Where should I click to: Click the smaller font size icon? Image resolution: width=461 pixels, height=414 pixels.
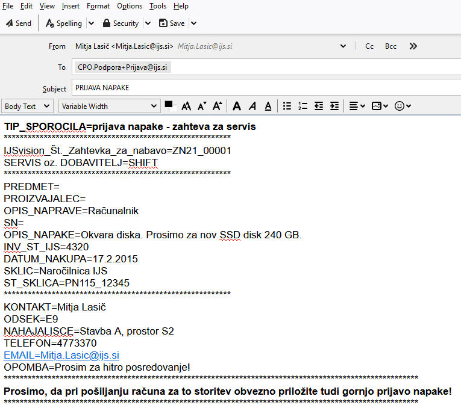202,106
